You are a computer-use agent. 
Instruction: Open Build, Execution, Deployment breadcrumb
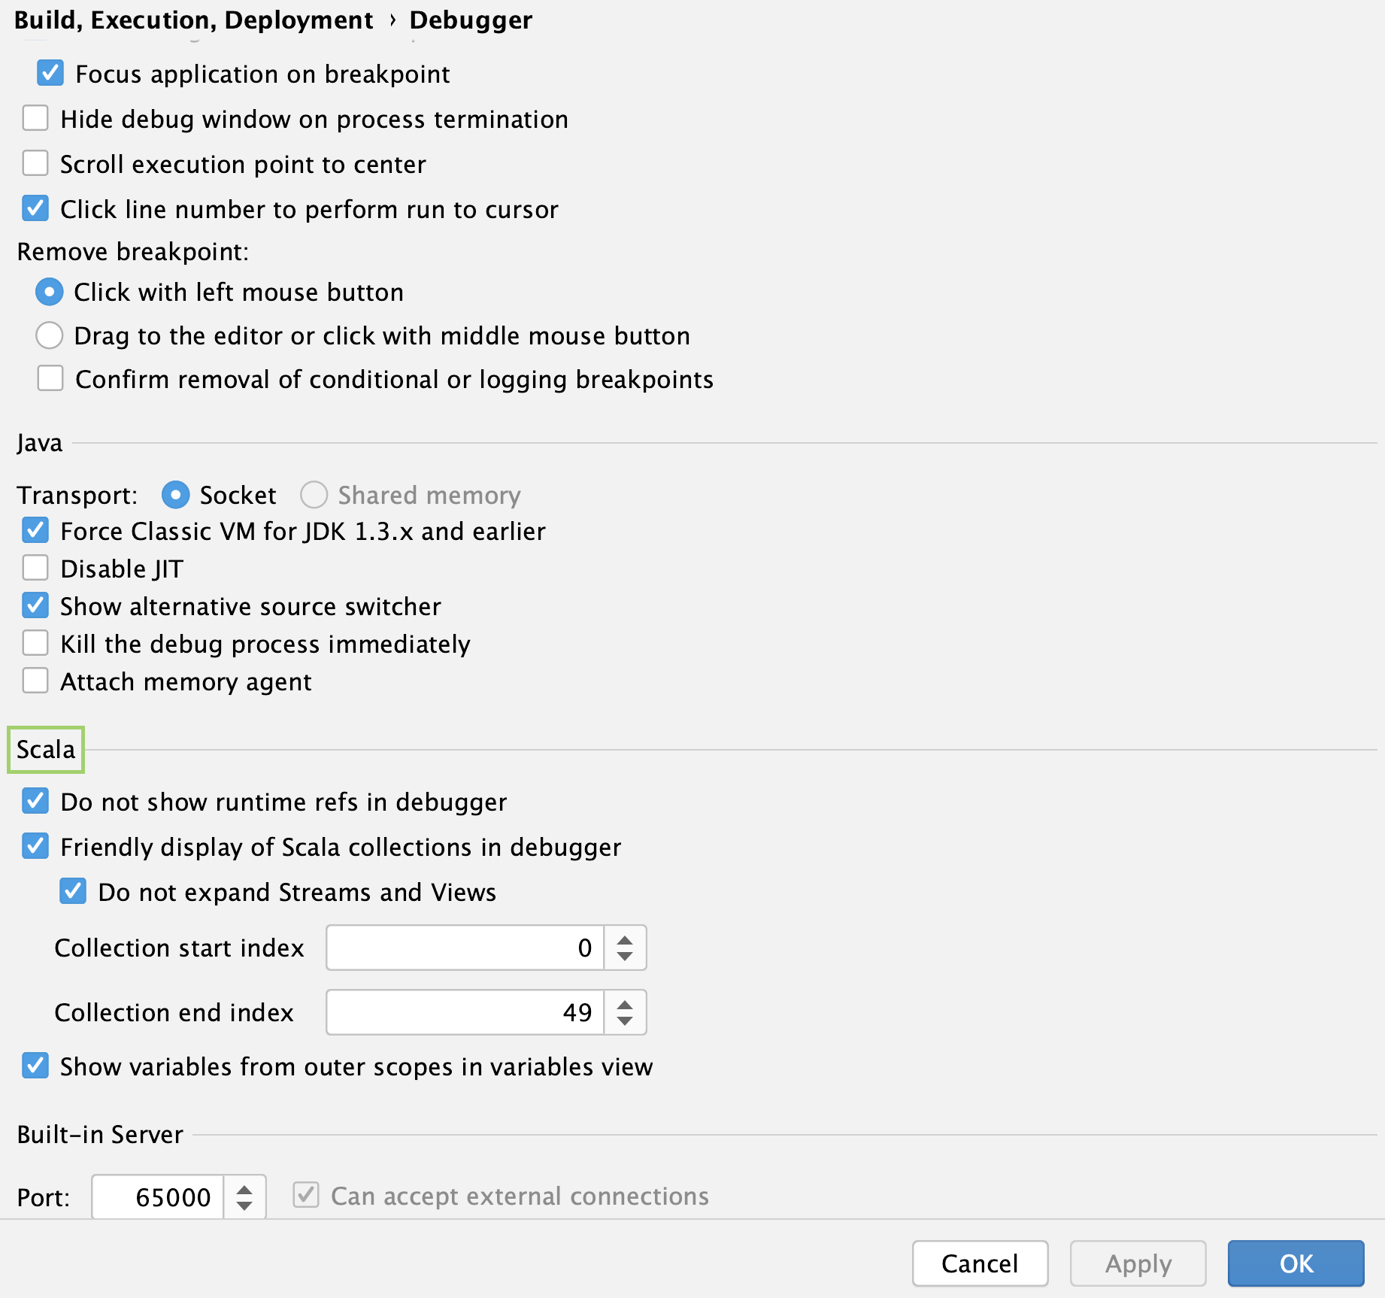pyautogui.click(x=193, y=20)
